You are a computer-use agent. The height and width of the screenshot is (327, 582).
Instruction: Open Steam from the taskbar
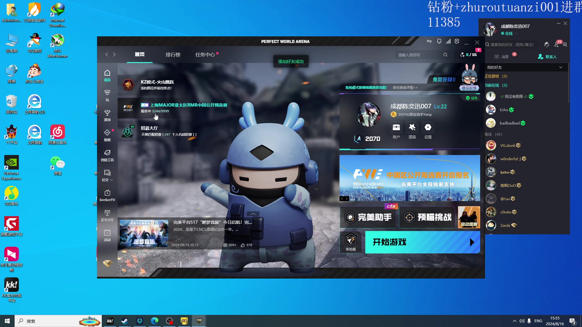(x=125, y=321)
